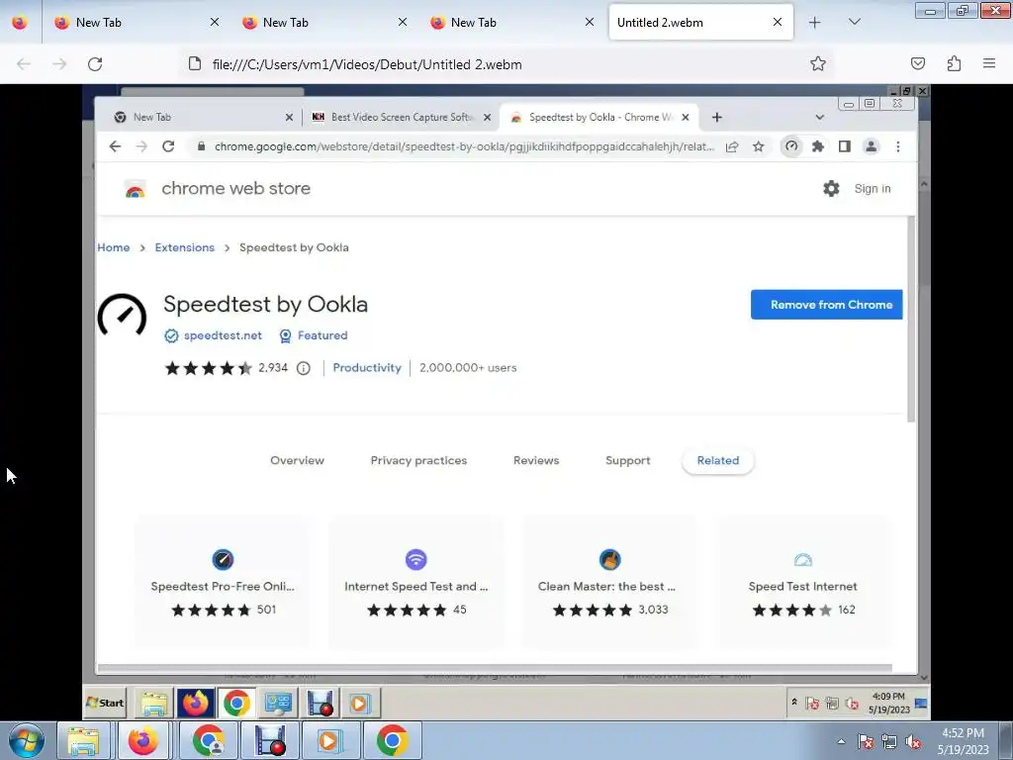Open the Related section tab
1013x760 pixels.
[x=718, y=461]
